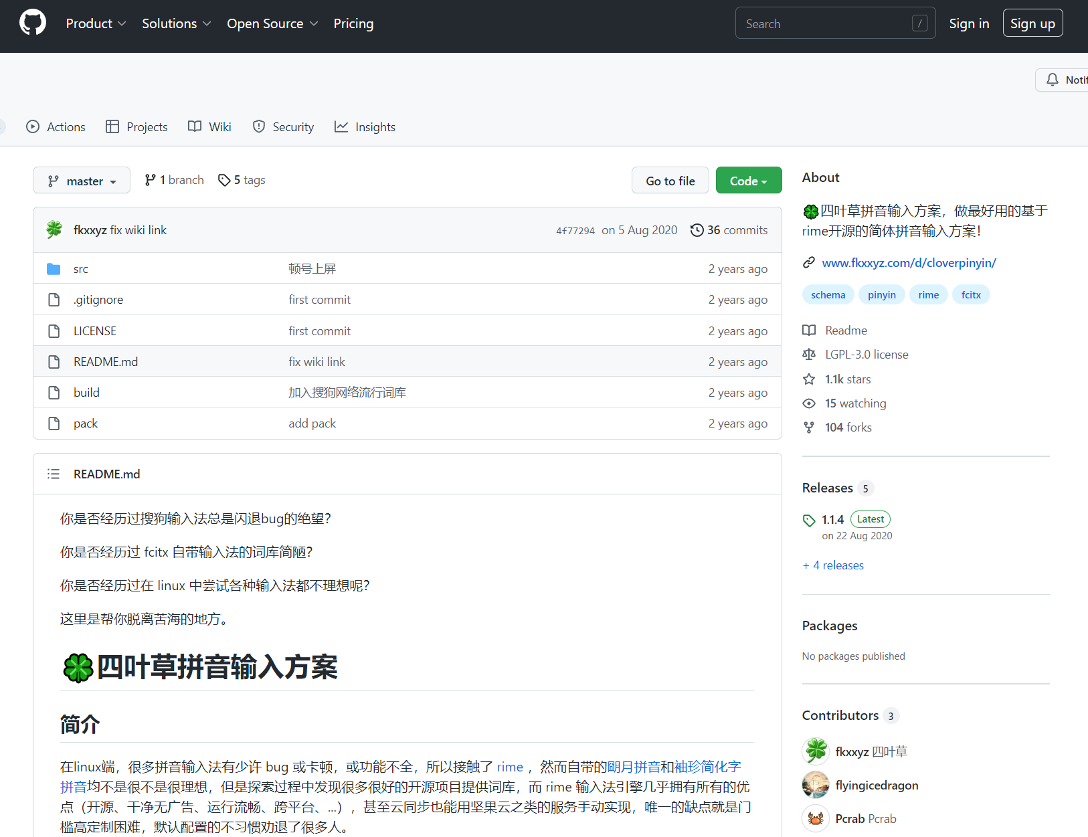1088x837 pixels.
Task: Open the '加入搜狗网络流行词库' commit message
Action: (347, 393)
